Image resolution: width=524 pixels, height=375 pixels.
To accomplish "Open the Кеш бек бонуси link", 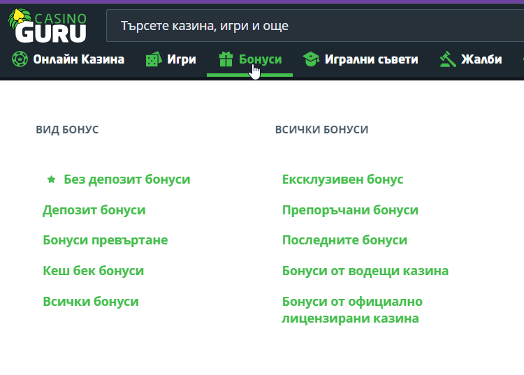I will (93, 271).
